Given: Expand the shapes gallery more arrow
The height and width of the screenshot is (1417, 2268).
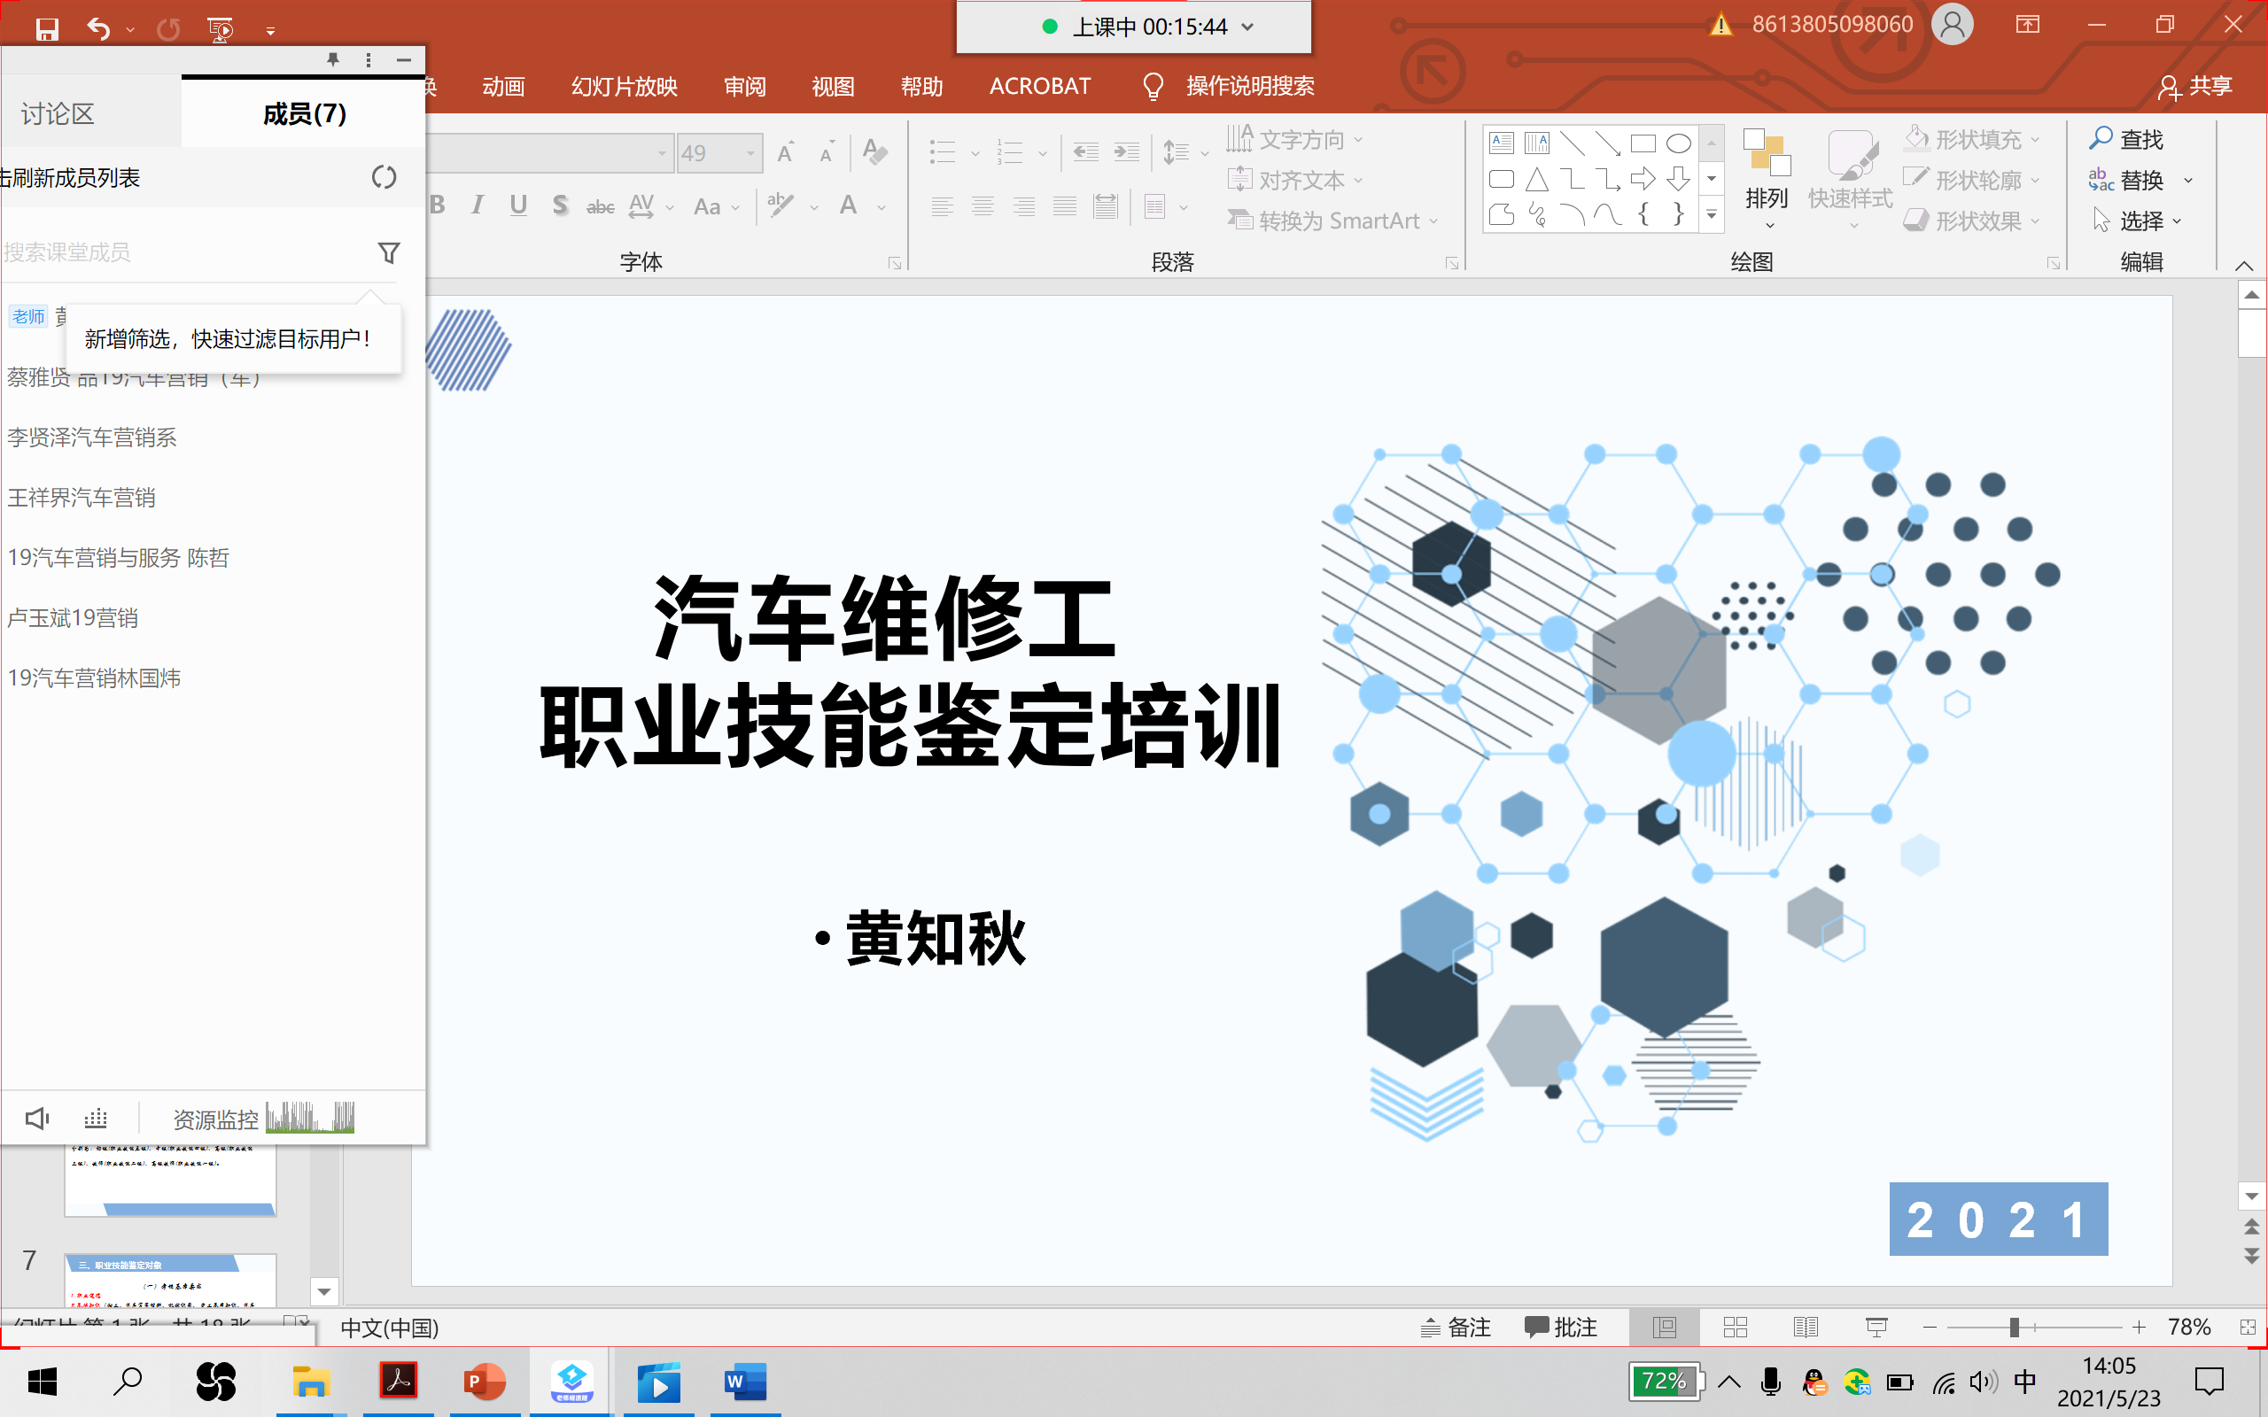Looking at the screenshot, I should coord(1712,214).
